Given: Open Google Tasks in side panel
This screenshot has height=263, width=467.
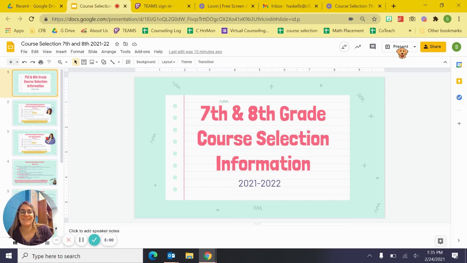Looking at the screenshot, I should (459, 98).
